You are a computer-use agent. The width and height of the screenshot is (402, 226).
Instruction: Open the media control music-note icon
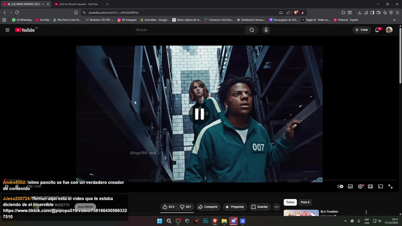point(366,13)
